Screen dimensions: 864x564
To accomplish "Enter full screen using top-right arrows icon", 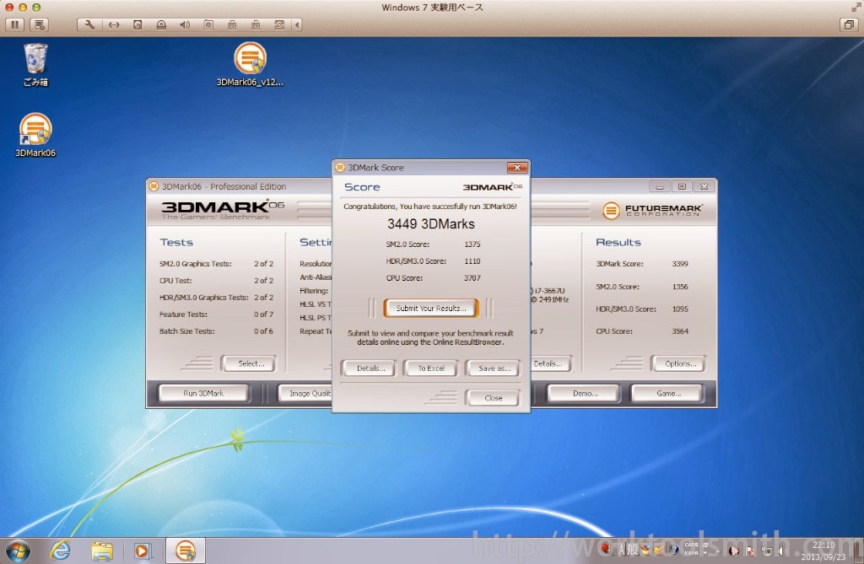I will point(856,7).
